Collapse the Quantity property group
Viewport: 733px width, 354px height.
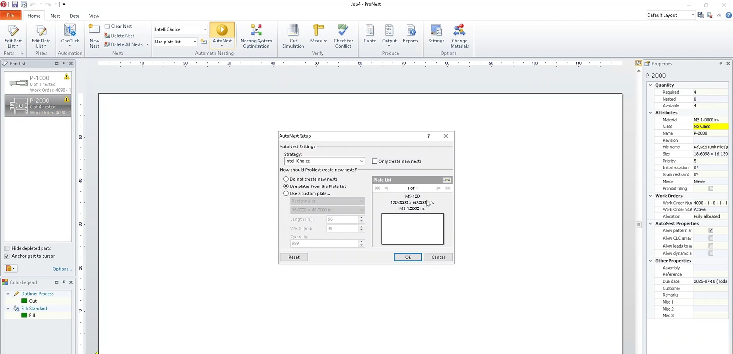(x=650, y=85)
